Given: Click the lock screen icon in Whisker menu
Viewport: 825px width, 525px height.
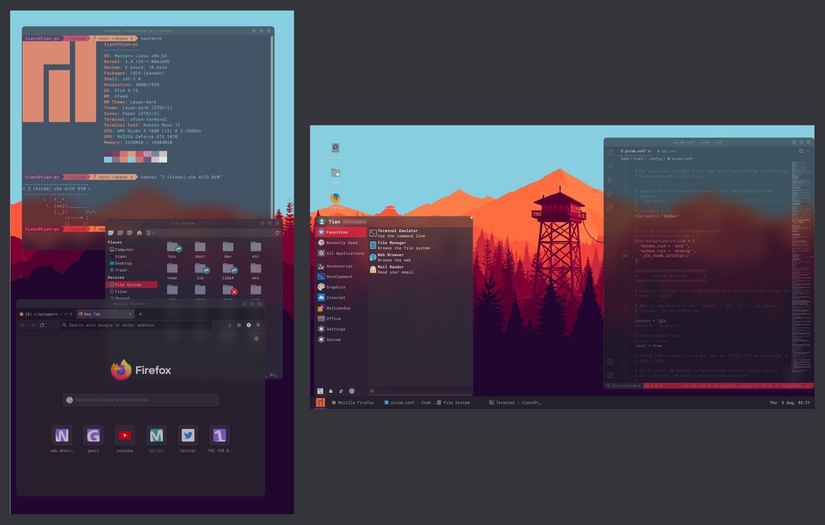Looking at the screenshot, I should [331, 390].
